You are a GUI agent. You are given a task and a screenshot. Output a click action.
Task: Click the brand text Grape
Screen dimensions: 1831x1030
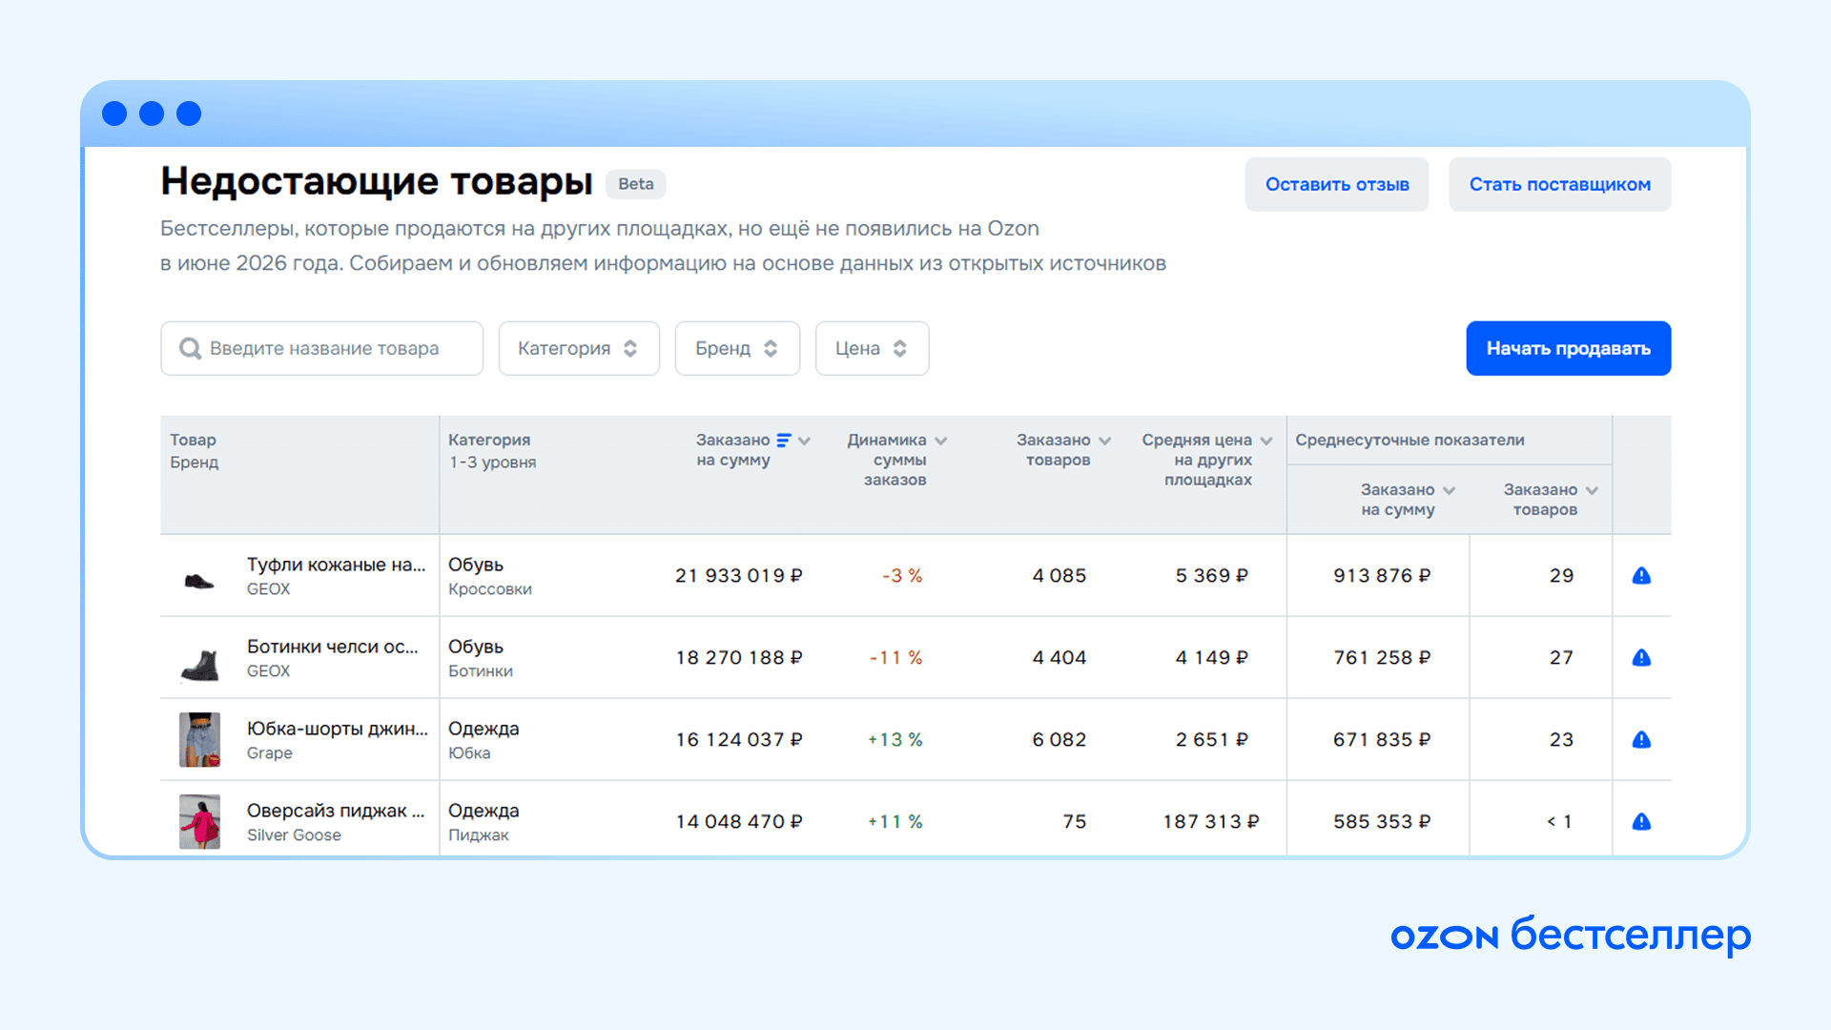click(270, 753)
